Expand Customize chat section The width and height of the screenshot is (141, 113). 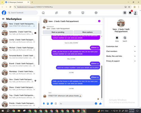coord(121,46)
